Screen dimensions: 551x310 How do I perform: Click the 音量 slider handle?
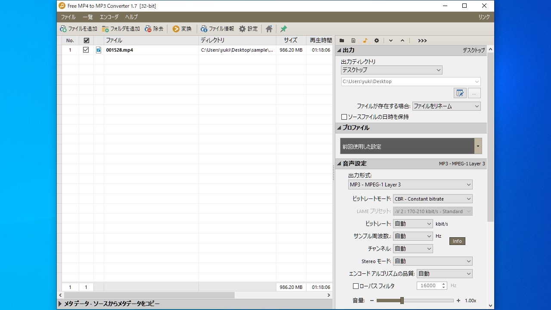tap(402, 301)
